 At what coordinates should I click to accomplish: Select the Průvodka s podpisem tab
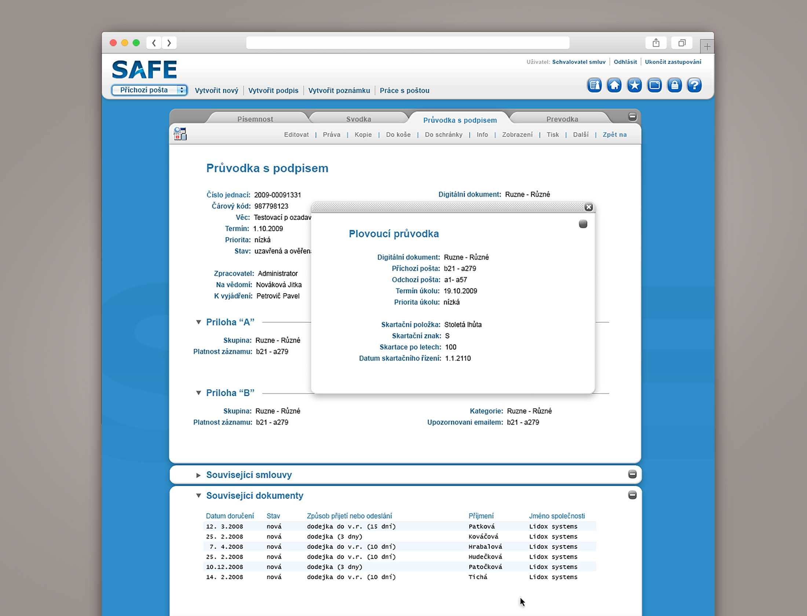(460, 120)
